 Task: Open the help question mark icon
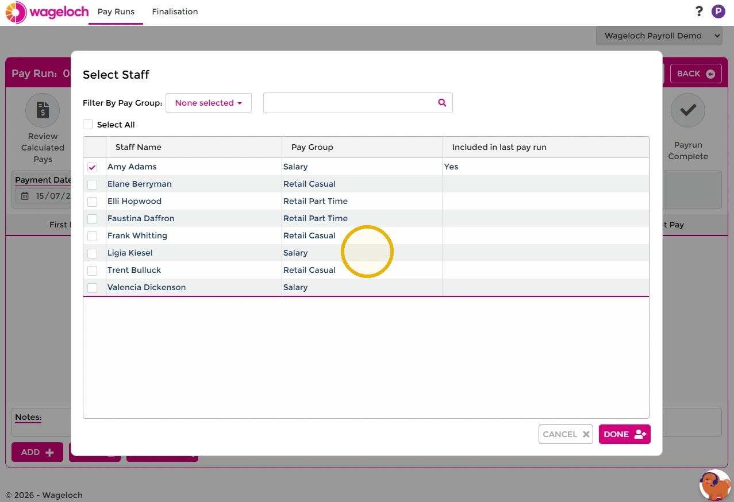tap(699, 11)
